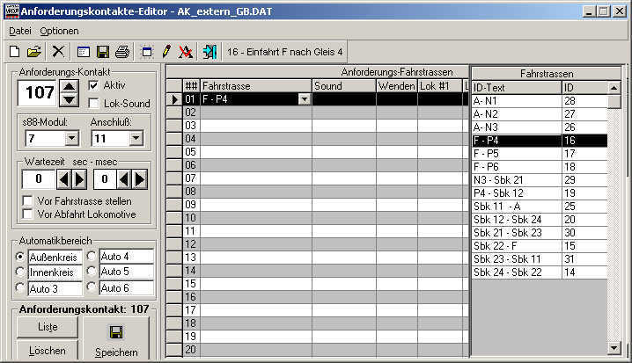This screenshot has height=363, width=632.
Task: Select Sbk 12 - Sbk 24 route
Action: pos(540,220)
